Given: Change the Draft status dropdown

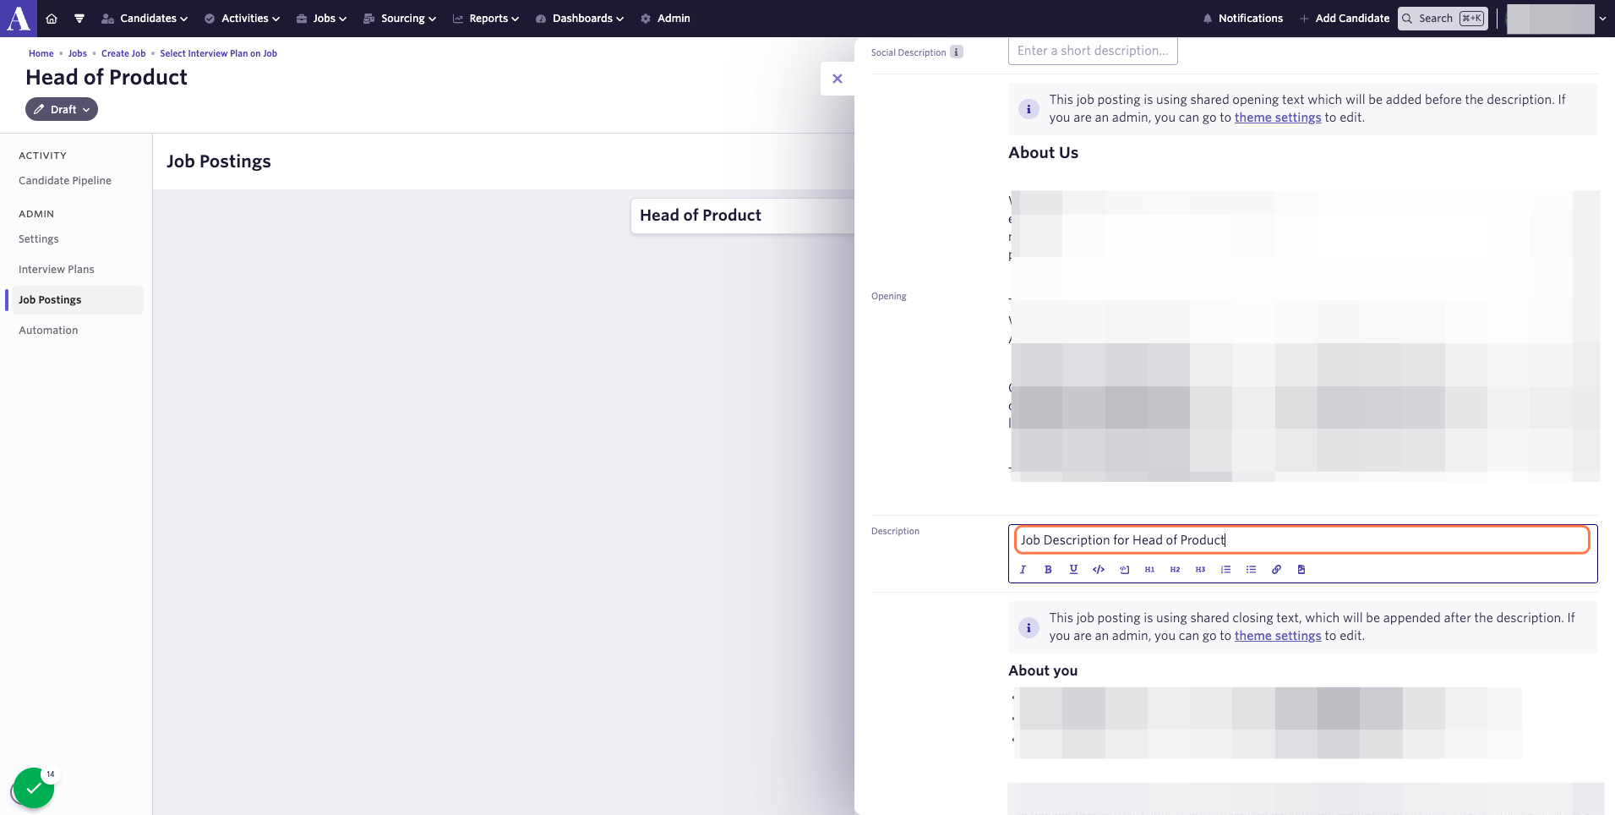Looking at the screenshot, I should (62, 109).
